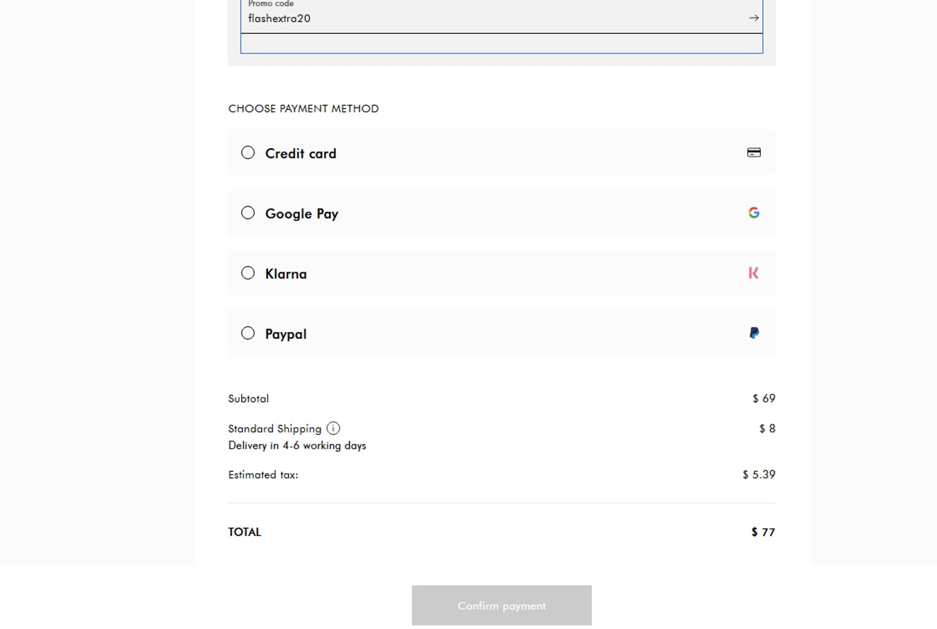Click the TOTAL label
This screenshot has height=629, width=937.
click(244, 532)
